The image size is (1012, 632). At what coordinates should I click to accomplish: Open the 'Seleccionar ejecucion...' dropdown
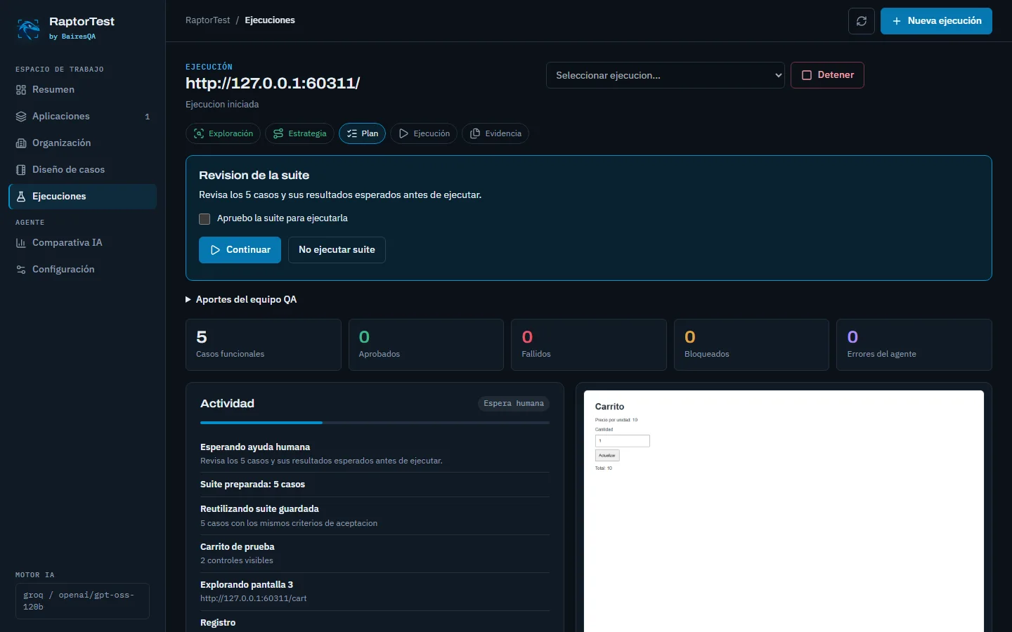[x=666, y=75]
